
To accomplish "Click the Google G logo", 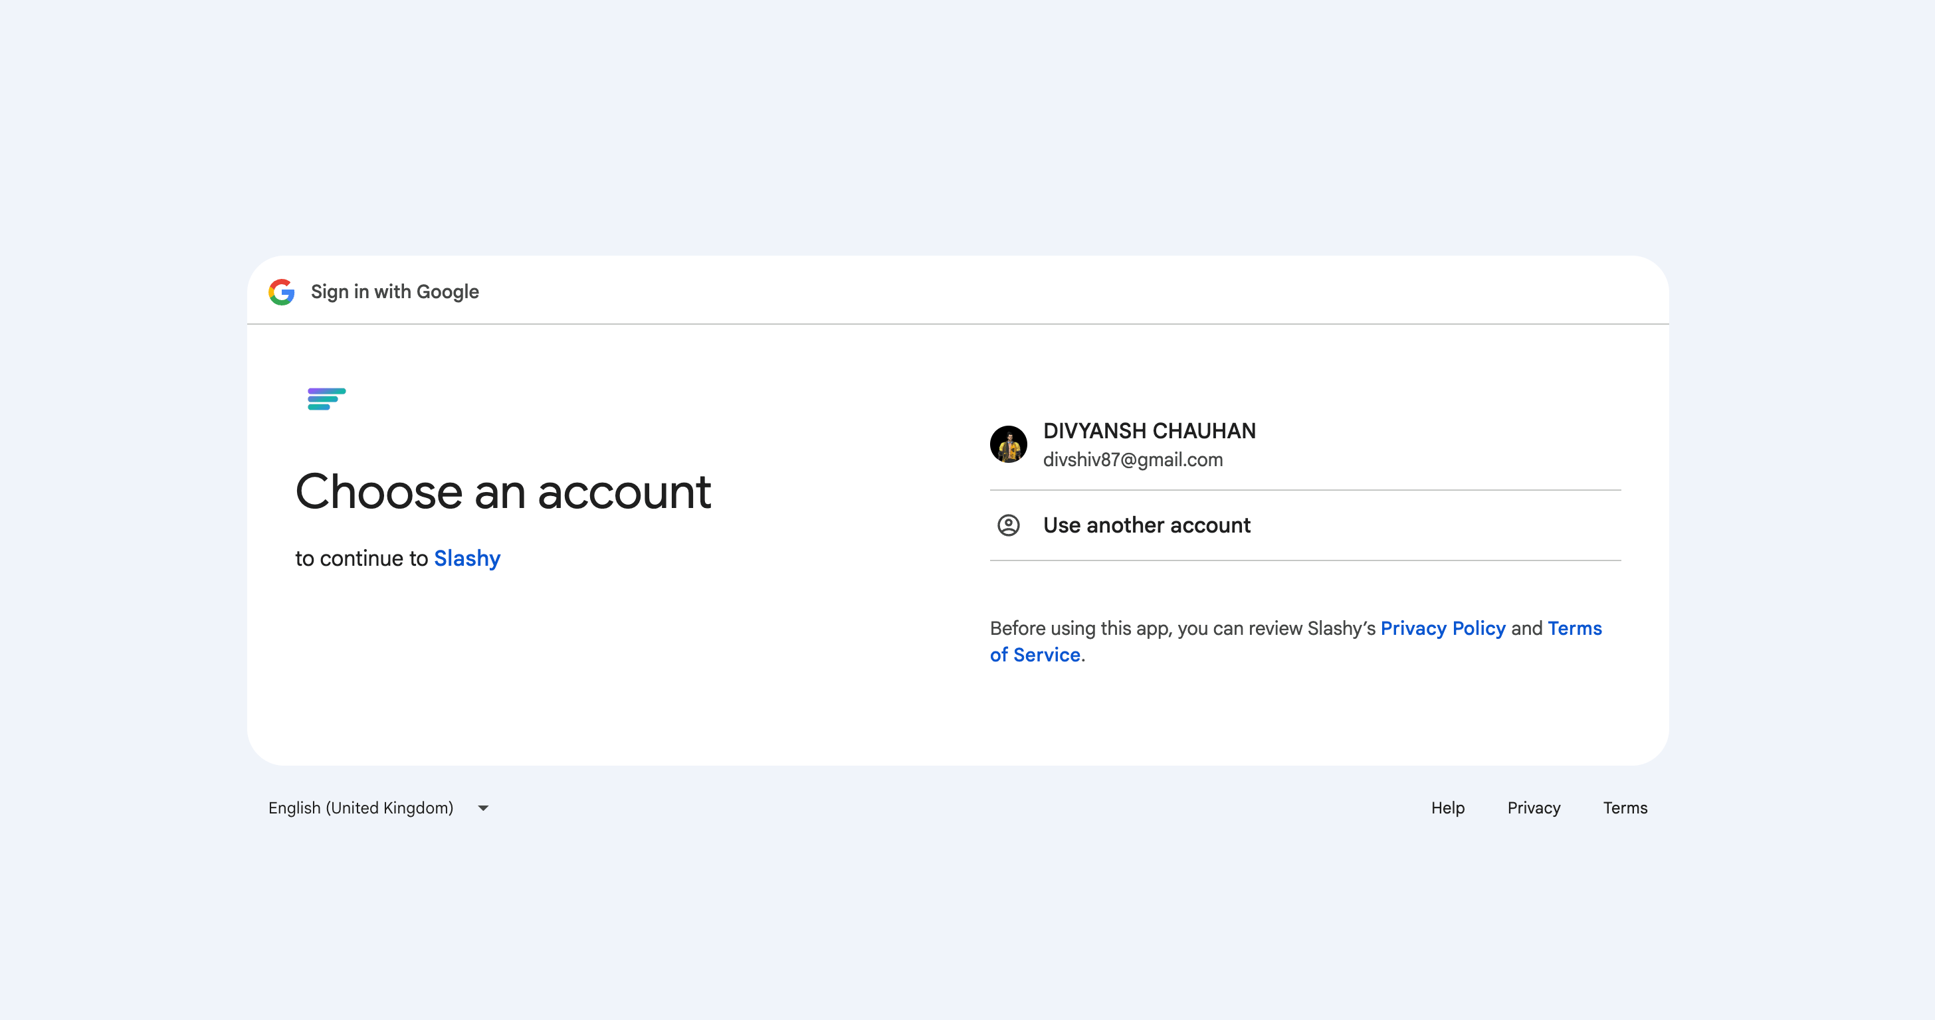I will coord(282,292).
